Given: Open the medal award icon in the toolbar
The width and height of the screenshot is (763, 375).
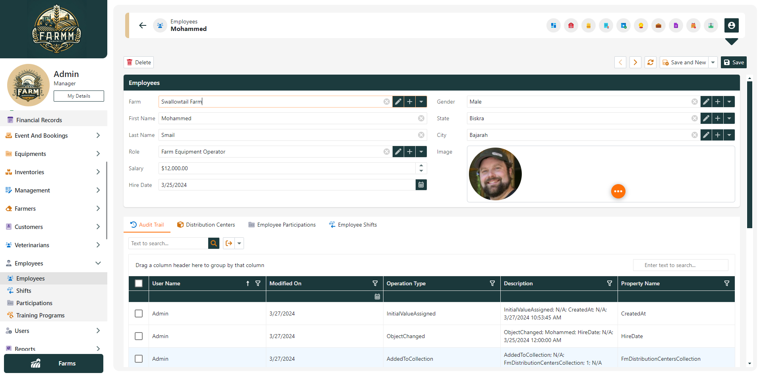Looking at the screenshot, I should pyautogui.click(x=641, y=25).
